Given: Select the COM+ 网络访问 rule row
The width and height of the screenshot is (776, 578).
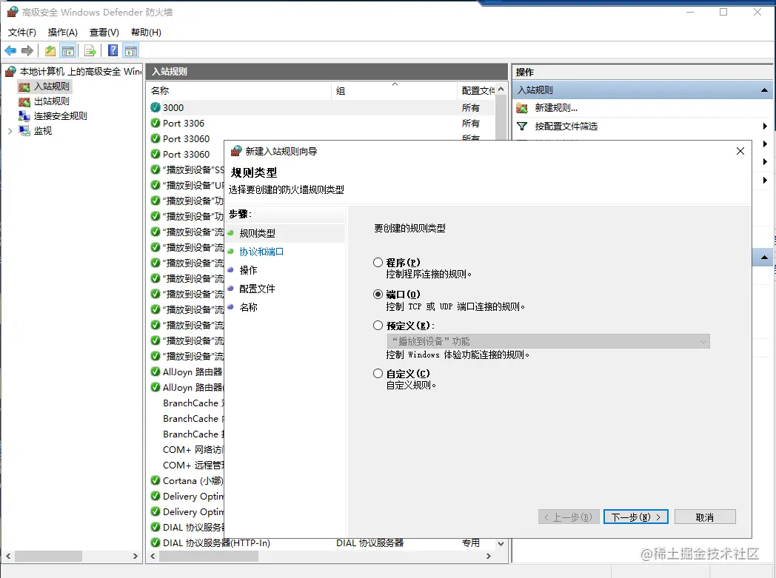Looking at the screenshot, I should 187,449.
